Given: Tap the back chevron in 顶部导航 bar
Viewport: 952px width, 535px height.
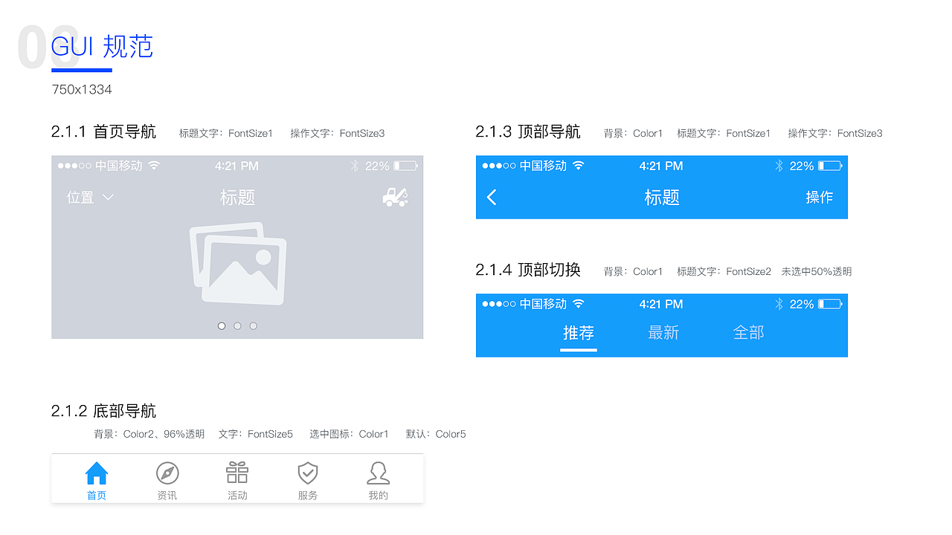Looking at the screenshot, I should click(x=492, y=198).
